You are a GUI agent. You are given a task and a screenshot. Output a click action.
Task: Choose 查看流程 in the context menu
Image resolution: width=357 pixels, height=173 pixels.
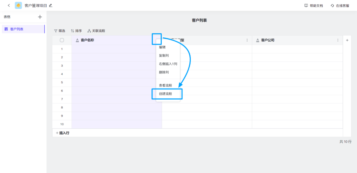(x=165, y=86)
